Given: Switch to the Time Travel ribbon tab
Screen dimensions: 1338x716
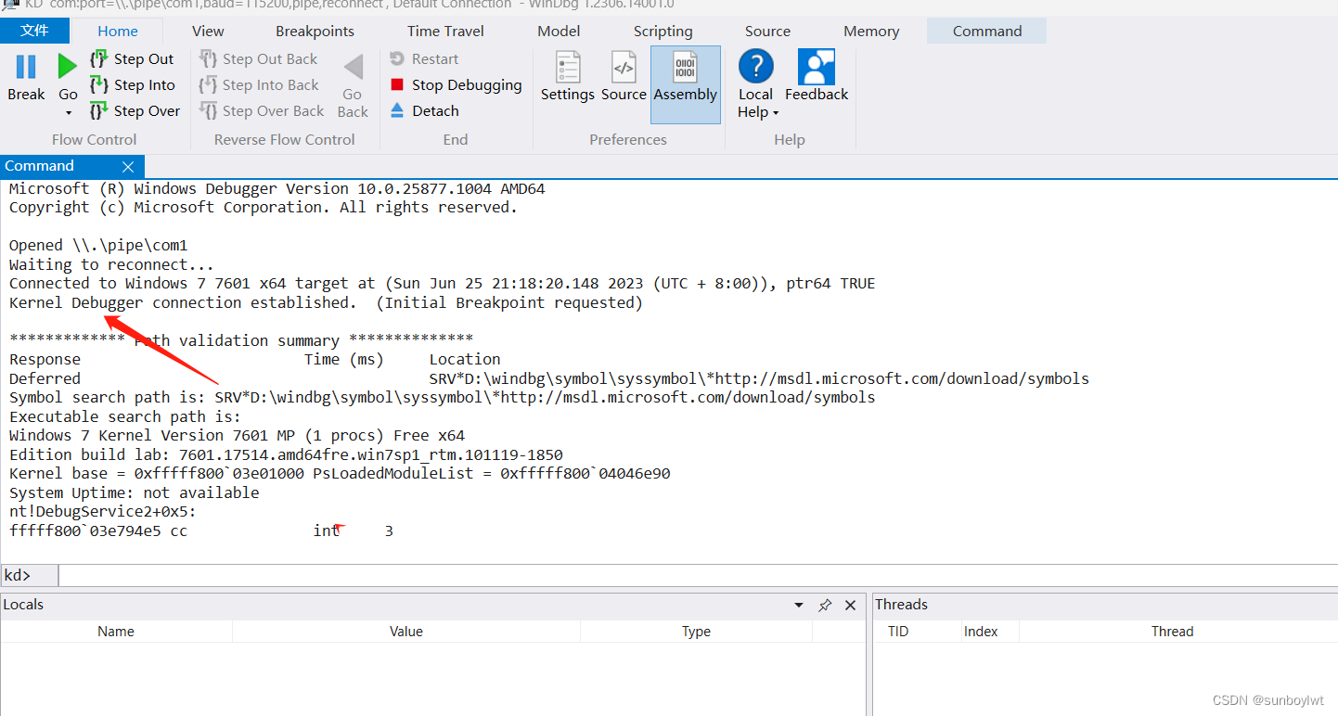Looking at the screenshot, I should (x=445, y=31).
